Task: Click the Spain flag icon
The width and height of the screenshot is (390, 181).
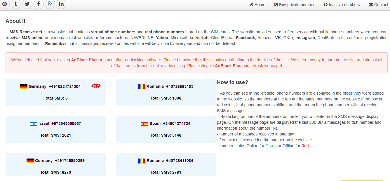Action: point(144,124)
